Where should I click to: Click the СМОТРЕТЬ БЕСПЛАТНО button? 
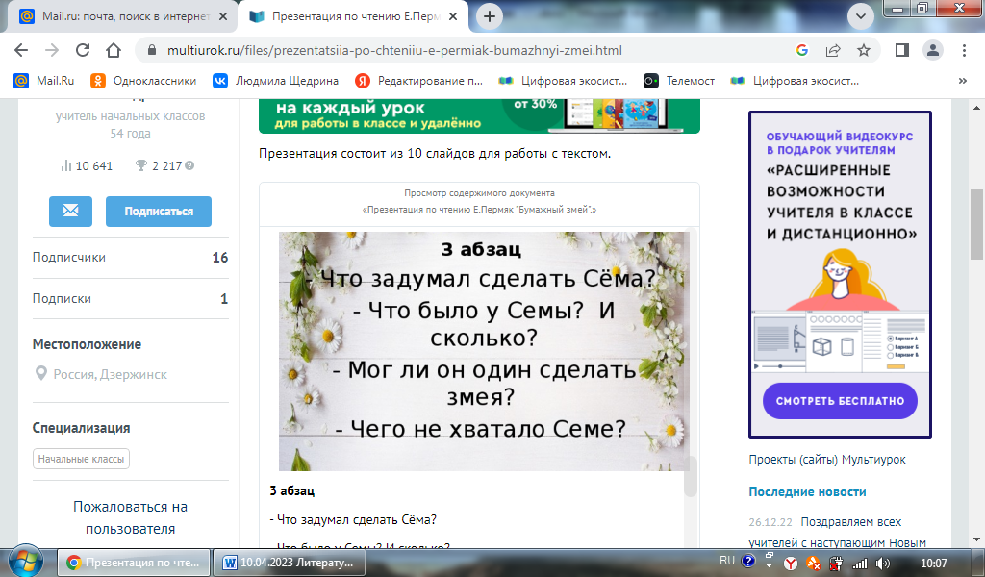840,401
